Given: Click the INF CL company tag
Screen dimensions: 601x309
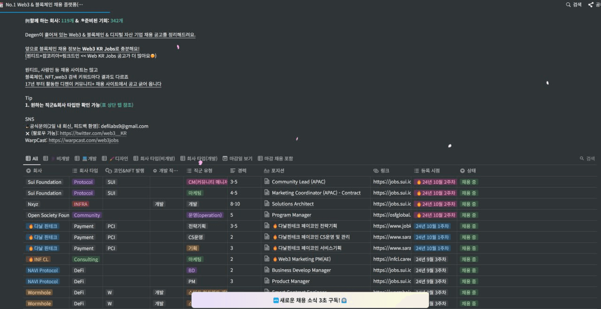Looking at the screenshot, I should [38, 259].
